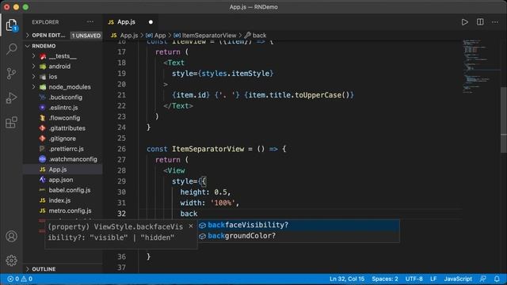Run the code with play icon
Image resolution: width=507 pixels, height=285 pixels.
(x=465, y=22)
